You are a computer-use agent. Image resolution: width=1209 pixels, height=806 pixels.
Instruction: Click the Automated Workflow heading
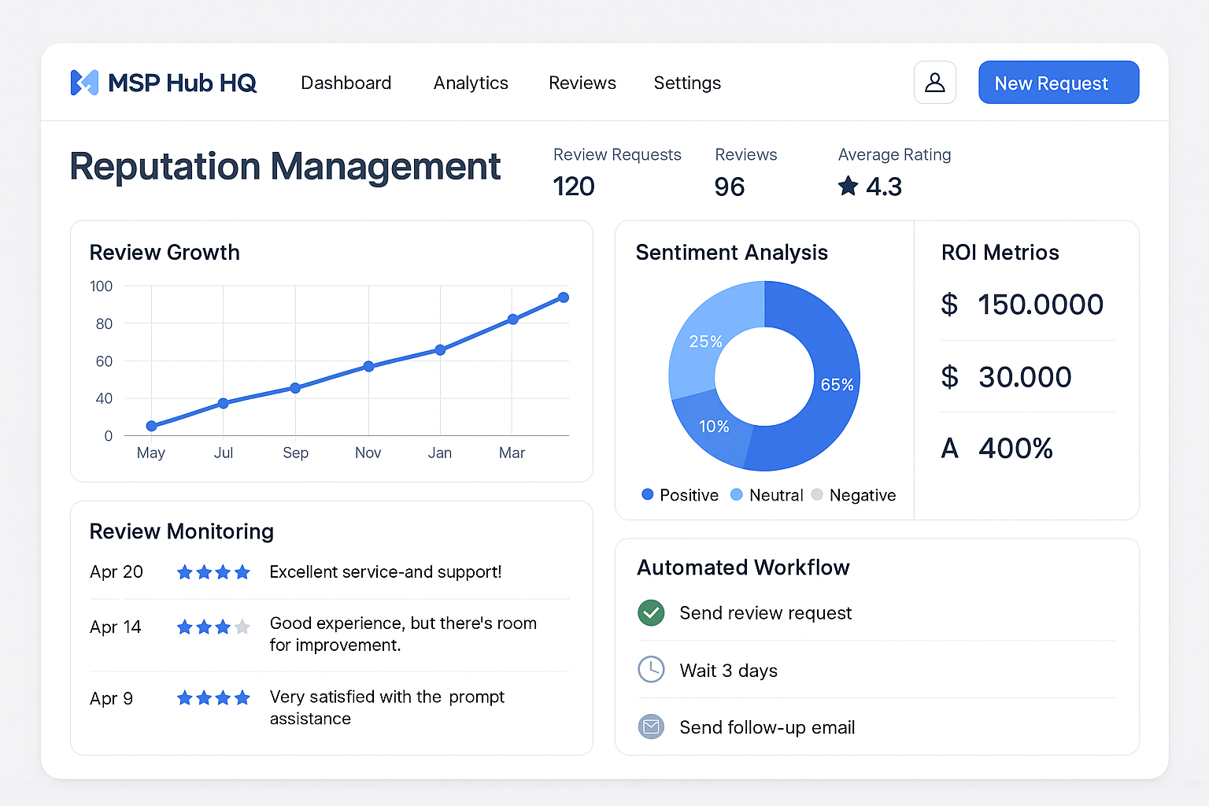(x=743, y=568)
